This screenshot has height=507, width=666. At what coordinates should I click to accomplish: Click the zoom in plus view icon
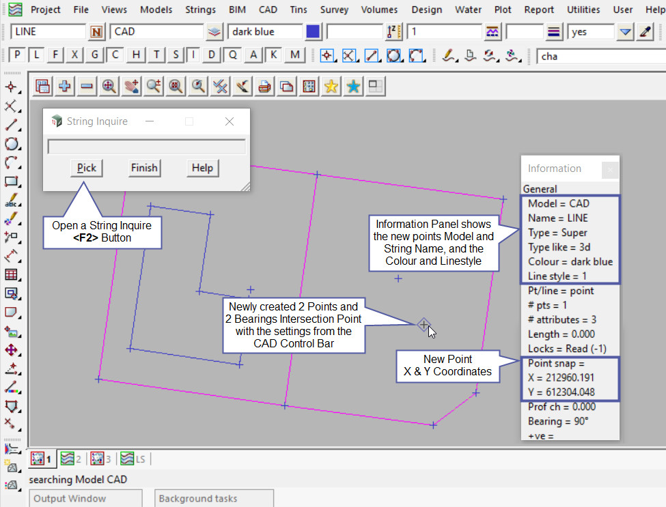(65, 86)
